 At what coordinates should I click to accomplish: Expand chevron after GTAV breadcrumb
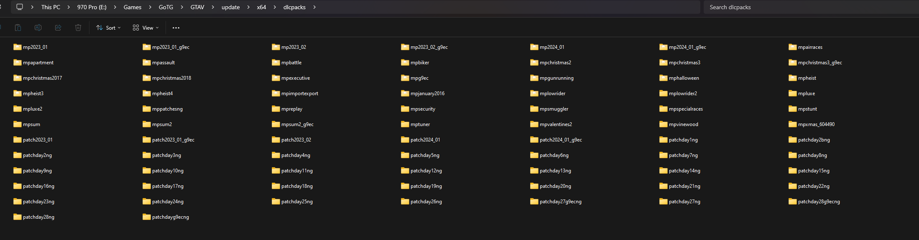[213, 7]
